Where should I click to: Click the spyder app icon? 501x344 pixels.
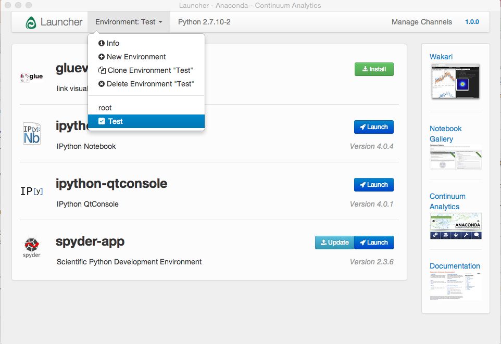coord(32,247)
